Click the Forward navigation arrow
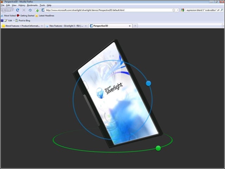Image resolution: width=225 pixels, height=169 pixels. [x=9, y=10]
